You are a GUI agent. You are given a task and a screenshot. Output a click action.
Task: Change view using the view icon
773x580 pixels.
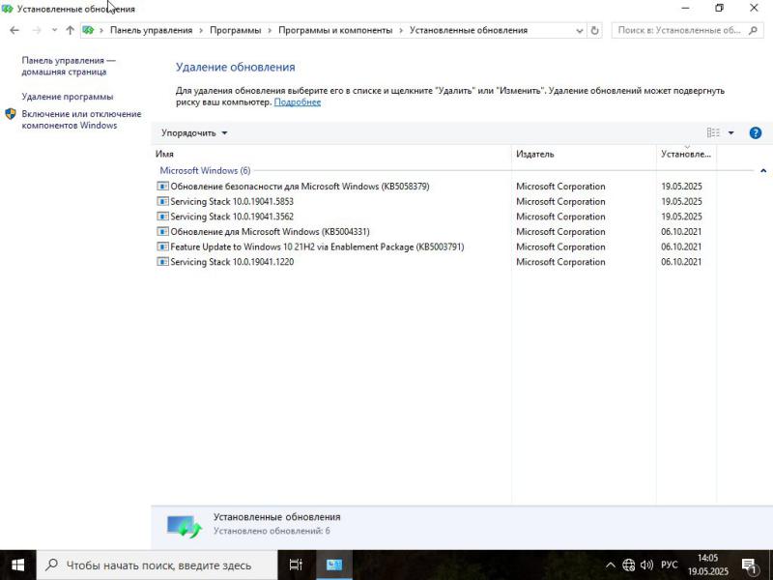pos(713,132)
